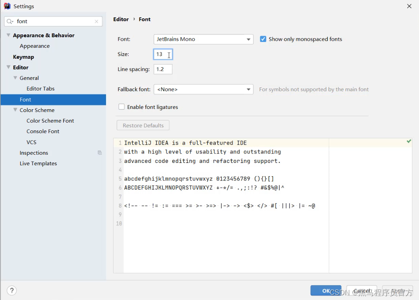The width and height of the screenshot is (419, 300).
Task: Collapse the General tree node
Action: [15, 78]
